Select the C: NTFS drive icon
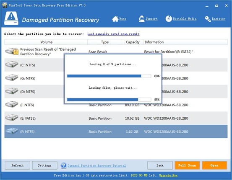The width and height of the screenshot is (232, 180). (x=12, y=64)
